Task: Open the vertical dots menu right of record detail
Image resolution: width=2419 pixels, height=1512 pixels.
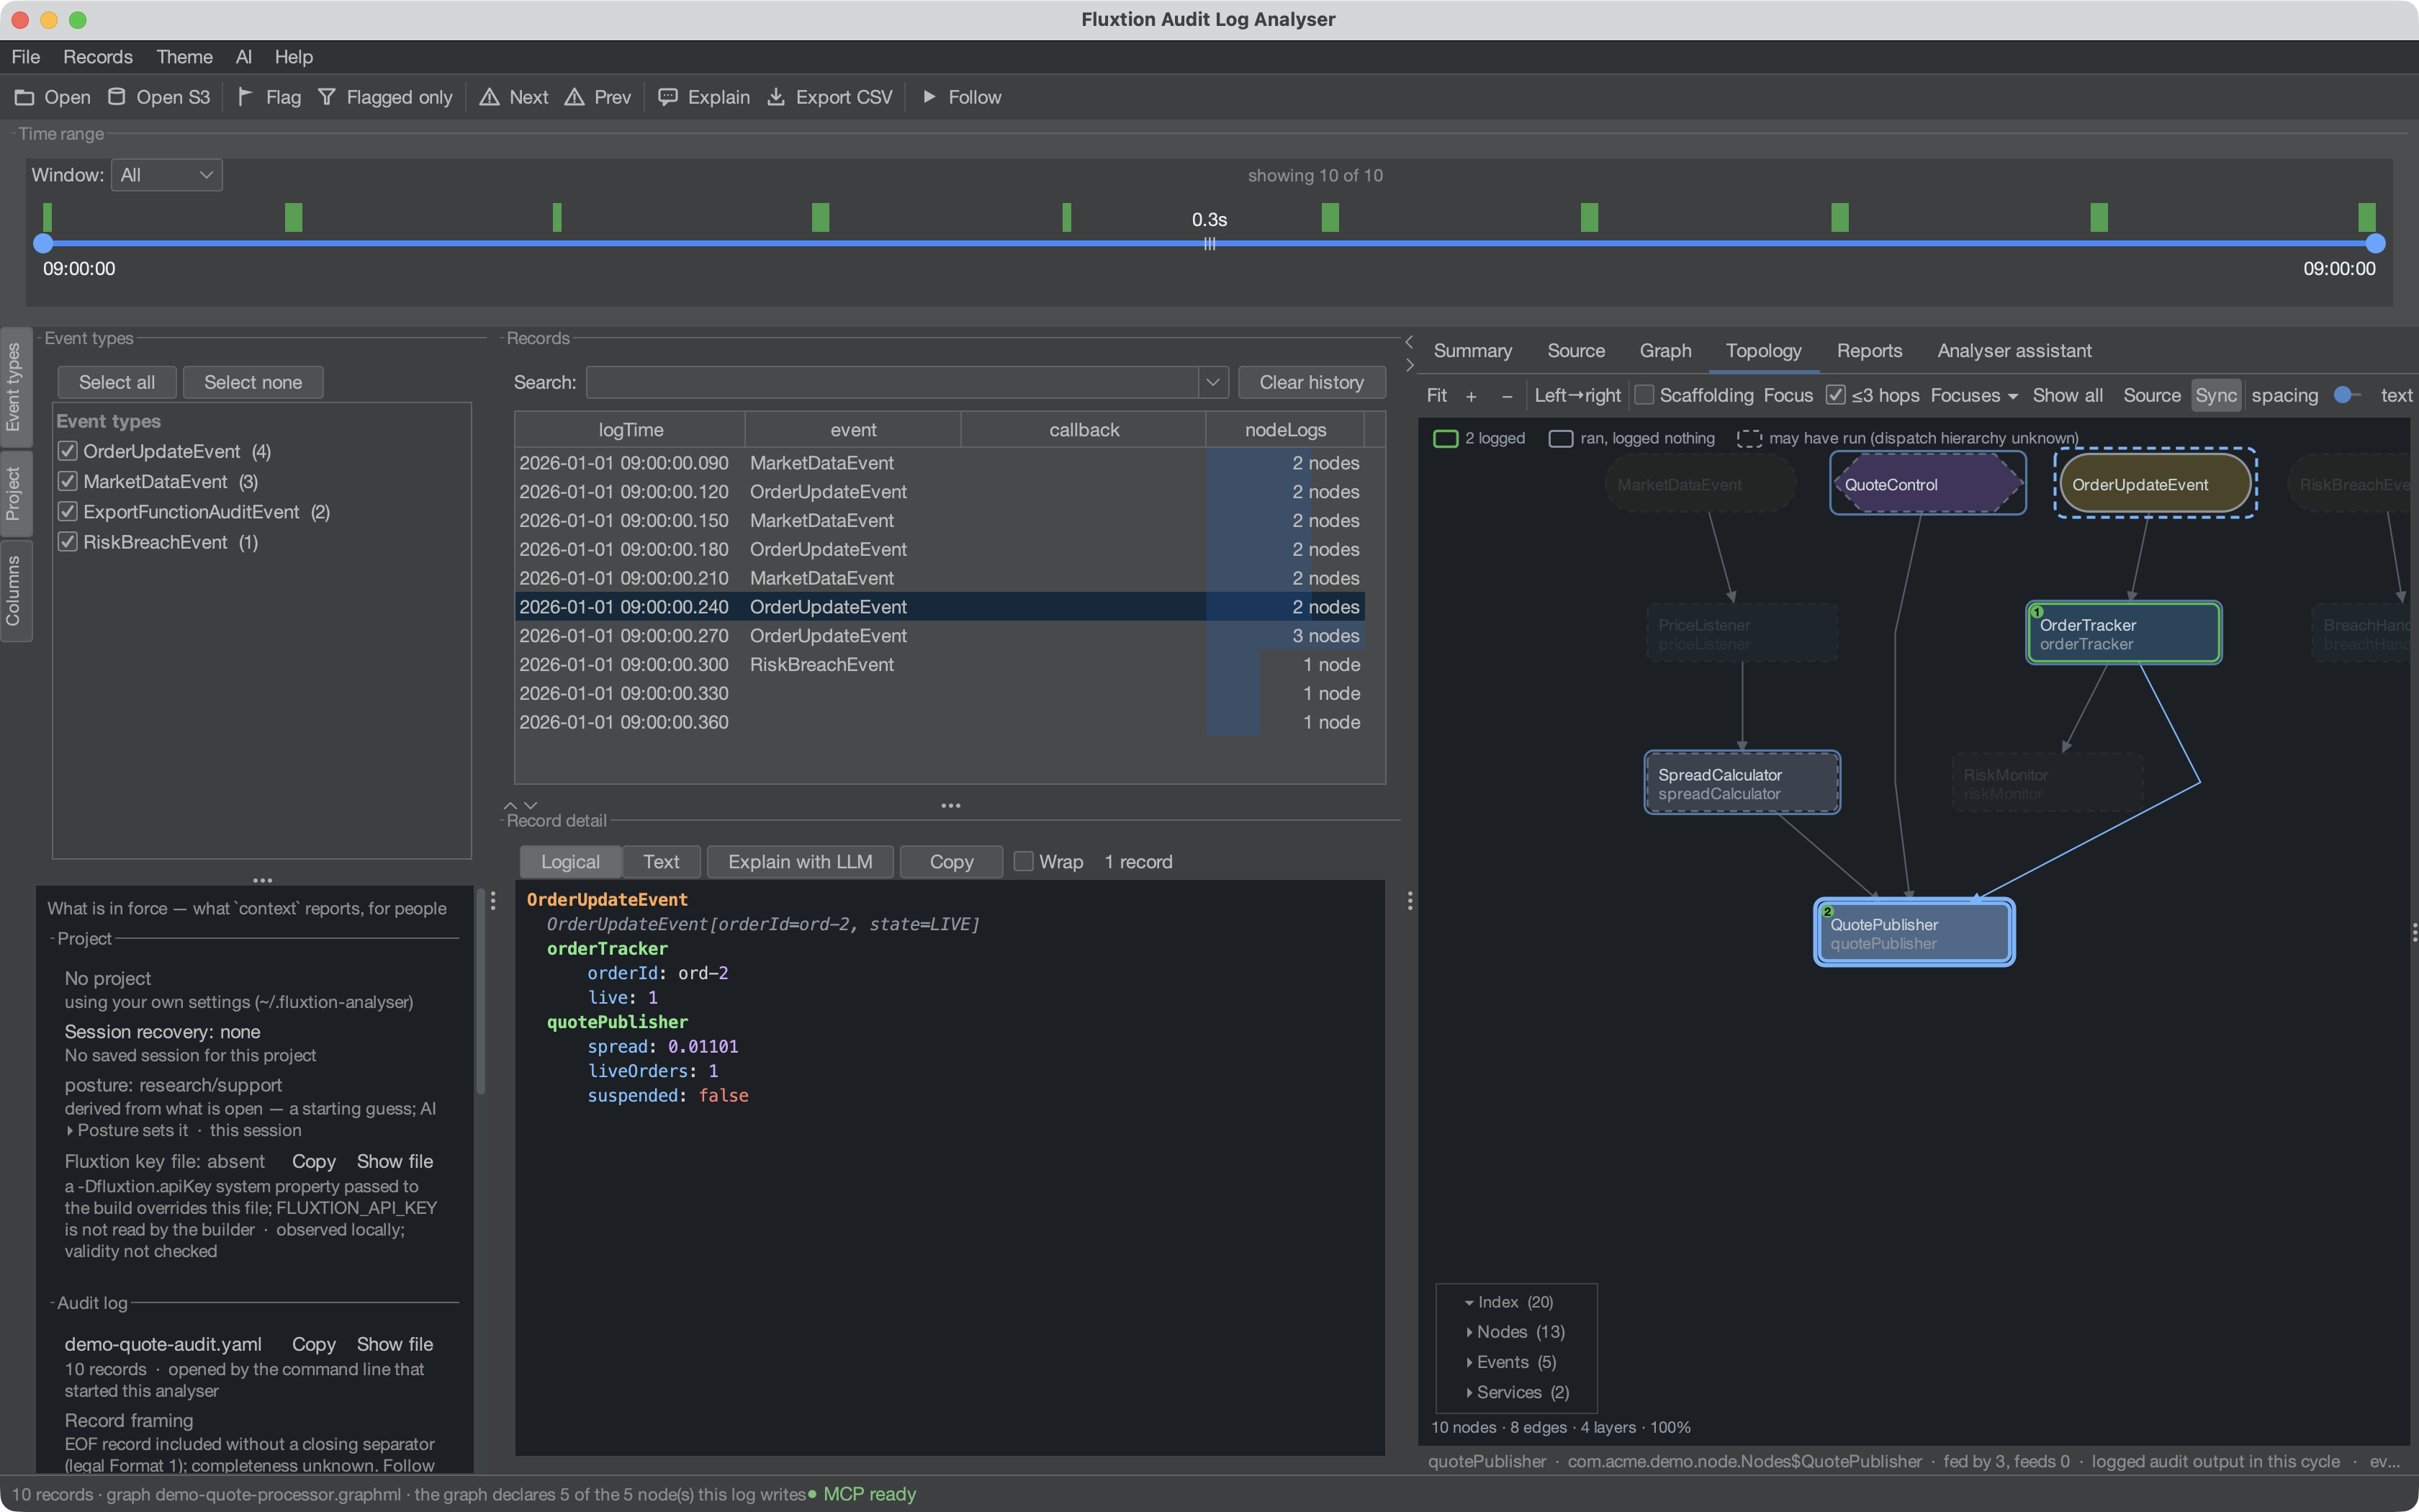Action: (1410, 901)
